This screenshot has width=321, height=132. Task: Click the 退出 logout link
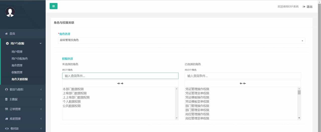(x=309, y=7)
